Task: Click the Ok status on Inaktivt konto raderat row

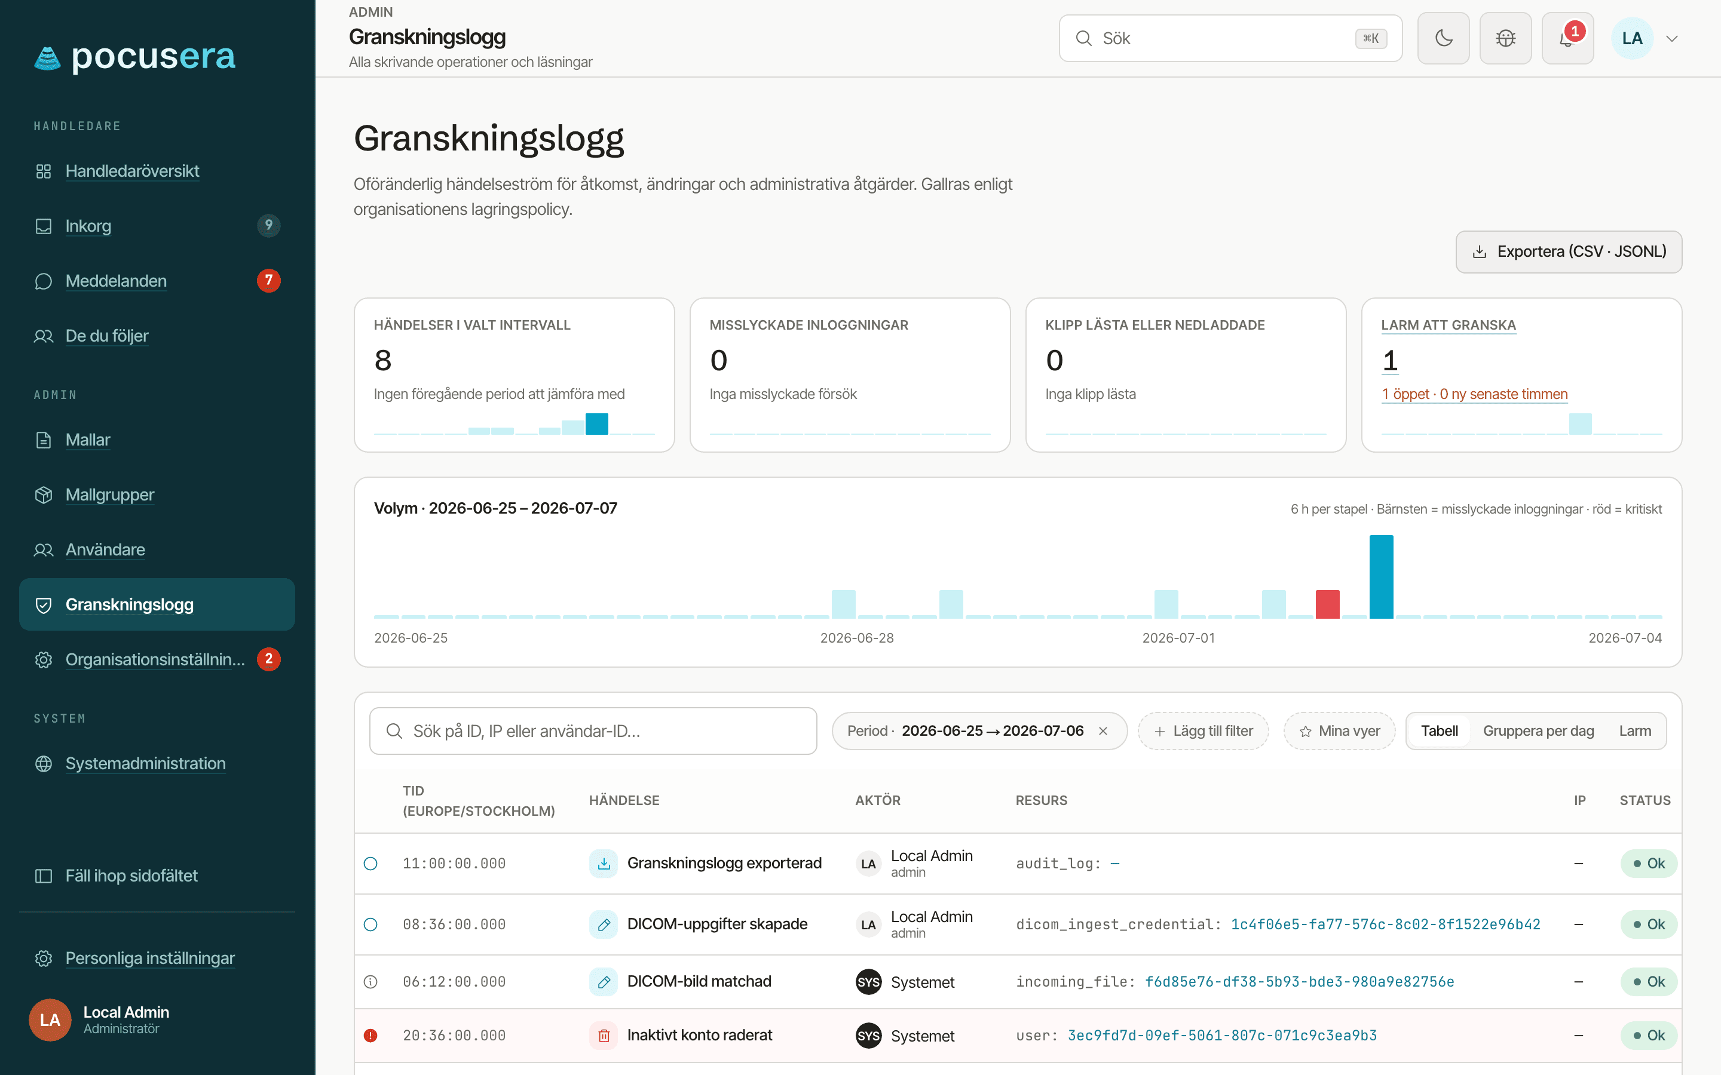Action: tap(1649, 1035)
